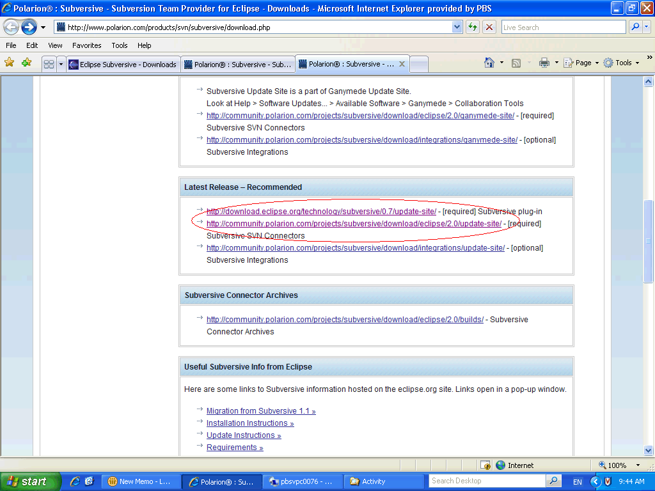The height and width of the screenshot is (491, 655).
Task: Click the vertical scrollbar thumb
Action: [x=649, y=241]
